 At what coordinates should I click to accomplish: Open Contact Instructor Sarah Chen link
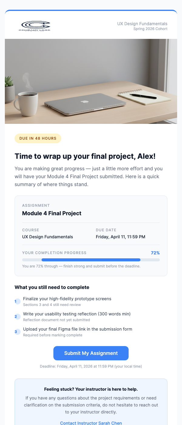[x=91, y=423]
